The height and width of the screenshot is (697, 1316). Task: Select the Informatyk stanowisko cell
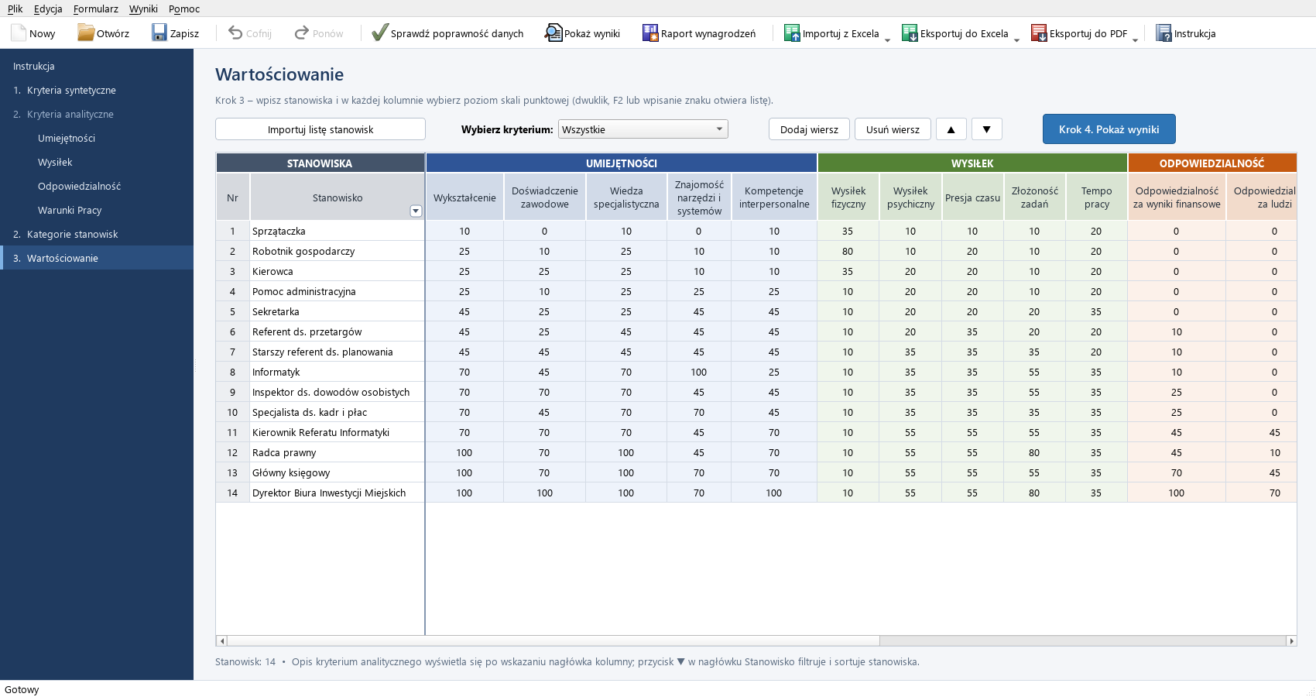pyautogui.click(x=337, y=372)
